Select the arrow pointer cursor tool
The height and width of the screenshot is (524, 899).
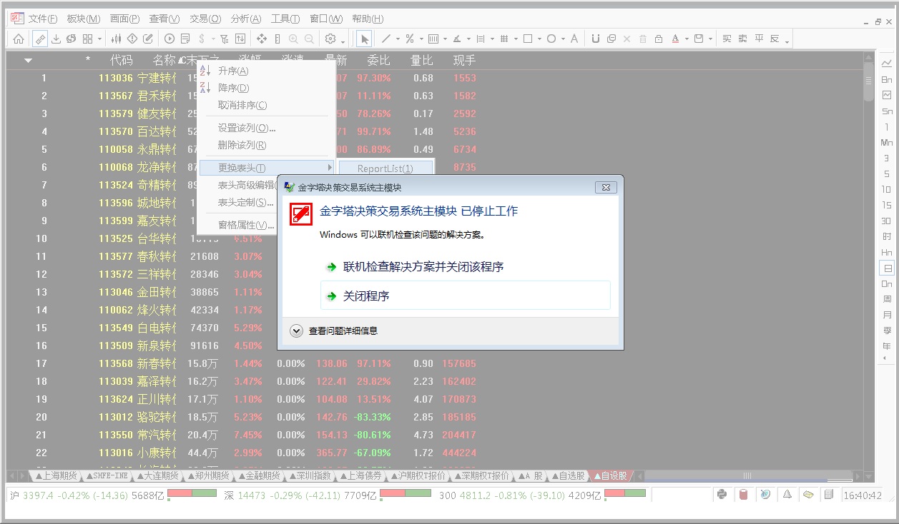(x=364, y=39)
